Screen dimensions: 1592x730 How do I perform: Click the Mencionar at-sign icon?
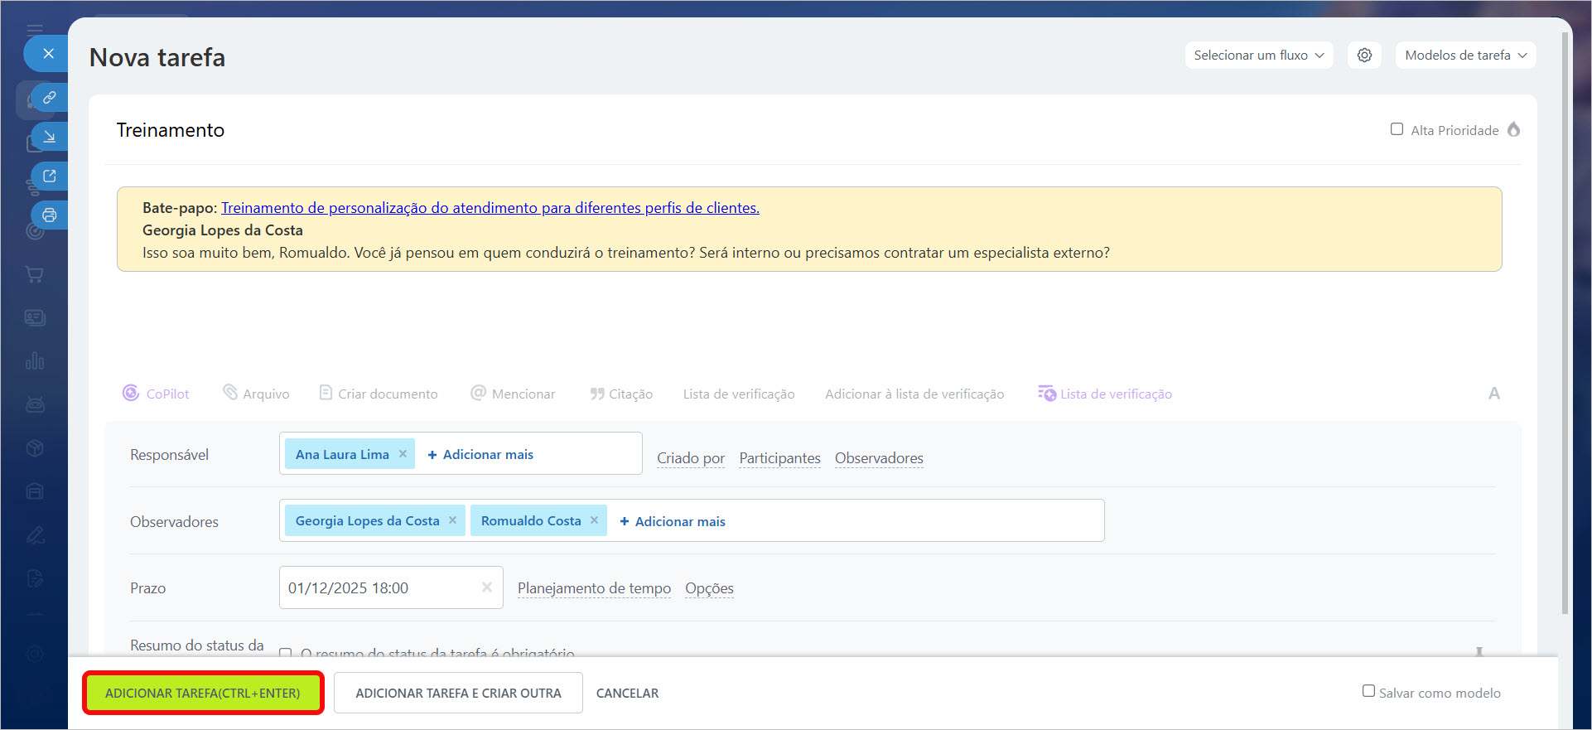click(478, 393)
